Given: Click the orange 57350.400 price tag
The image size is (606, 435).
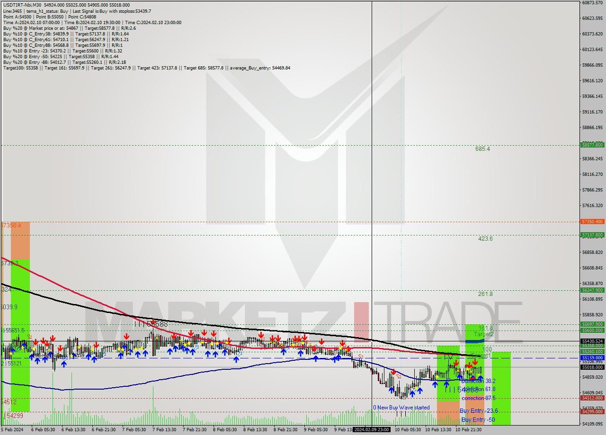Looking at the screenshot, I should pyautogui.click(x=592, y=221).
